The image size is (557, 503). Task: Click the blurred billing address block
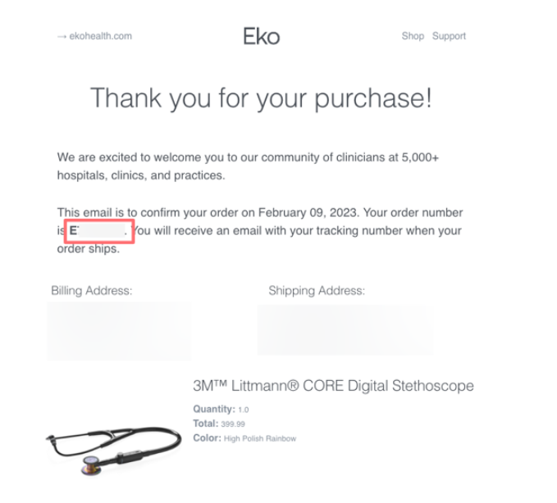pos(119,331)
